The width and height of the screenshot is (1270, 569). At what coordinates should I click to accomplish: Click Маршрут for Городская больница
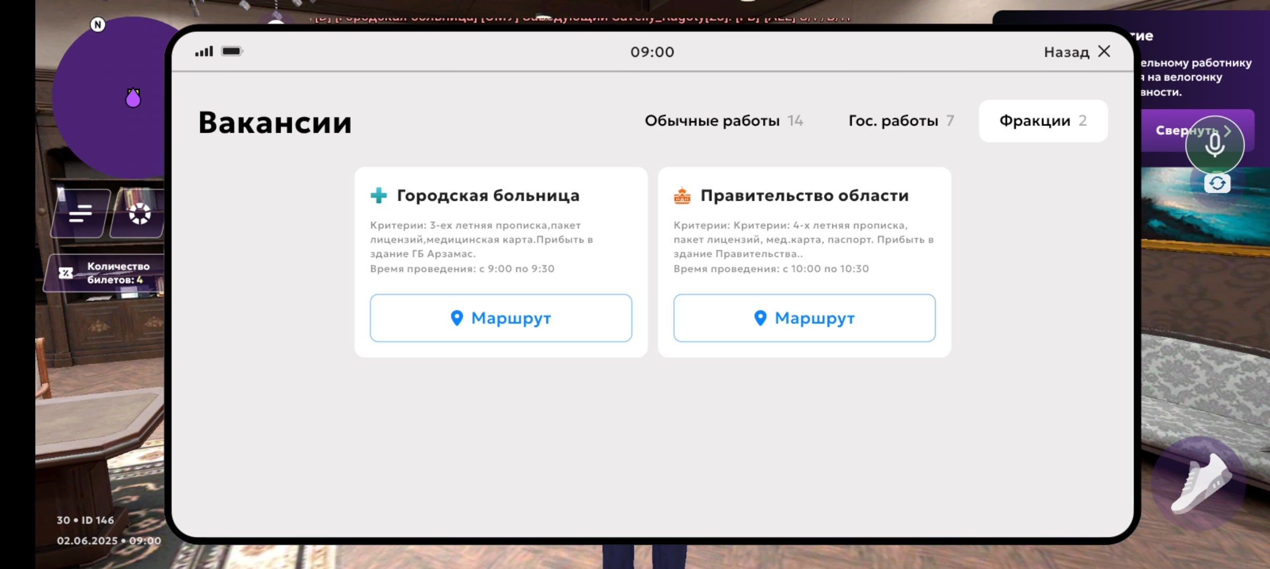pyautogui.click(x=501, y=318)
